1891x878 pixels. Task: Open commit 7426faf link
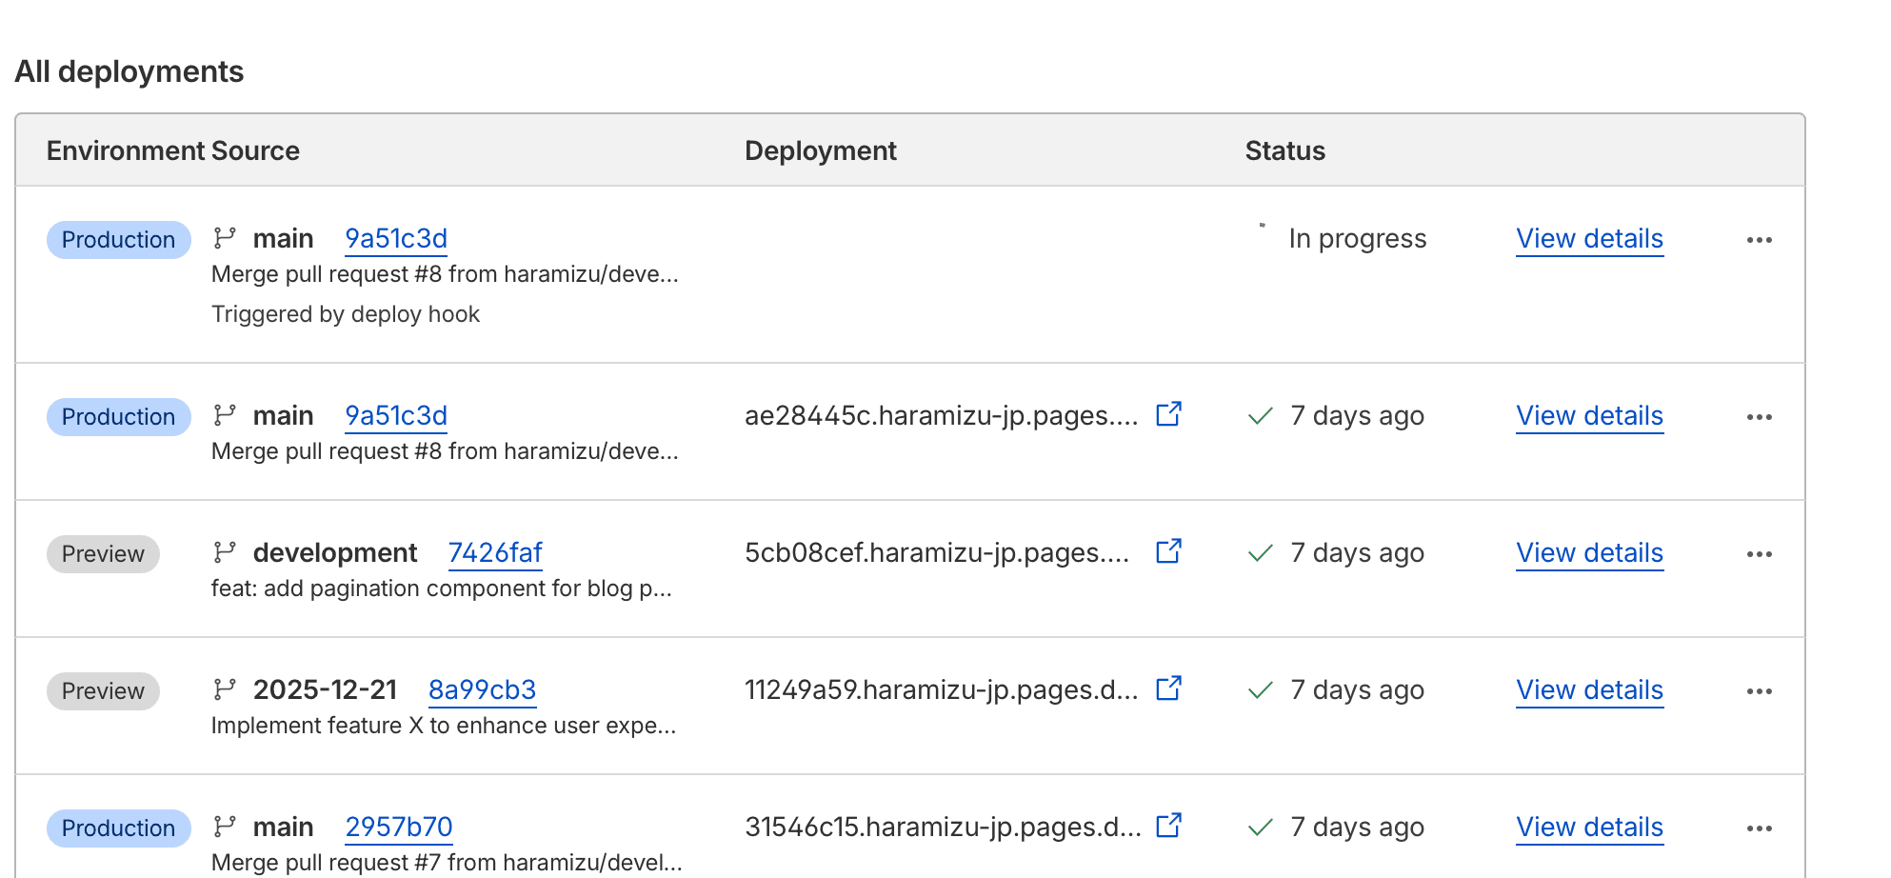[494, 553]
